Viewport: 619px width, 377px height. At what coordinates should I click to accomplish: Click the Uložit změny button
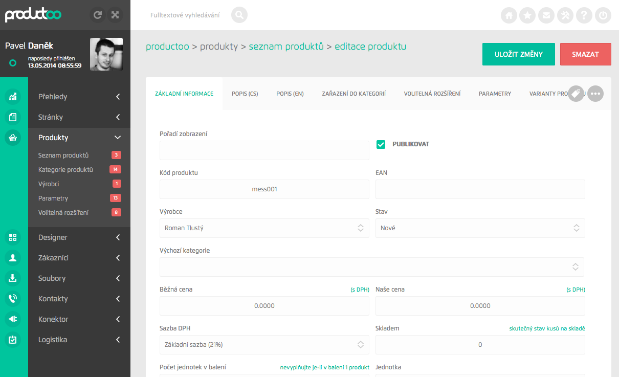point(519,54)
